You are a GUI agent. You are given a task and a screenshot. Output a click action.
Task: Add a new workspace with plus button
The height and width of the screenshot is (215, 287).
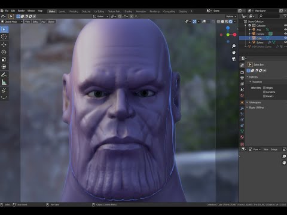[x=191, y=11]
